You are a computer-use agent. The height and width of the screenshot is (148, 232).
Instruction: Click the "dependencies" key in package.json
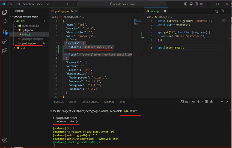[76, 74]
